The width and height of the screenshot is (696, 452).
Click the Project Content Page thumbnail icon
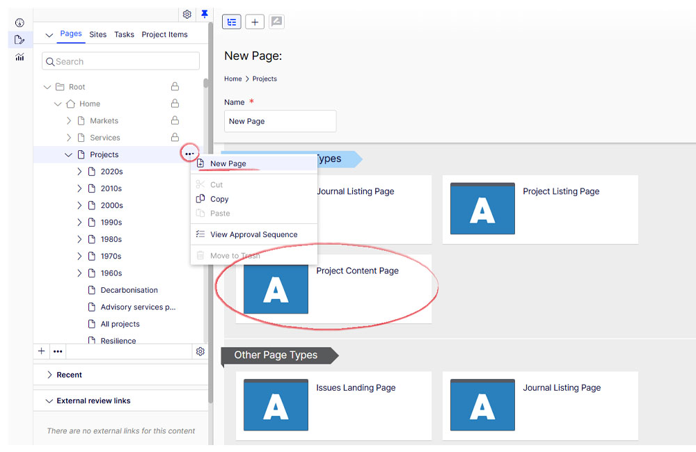pyautogui.click(x=276, y=288)
